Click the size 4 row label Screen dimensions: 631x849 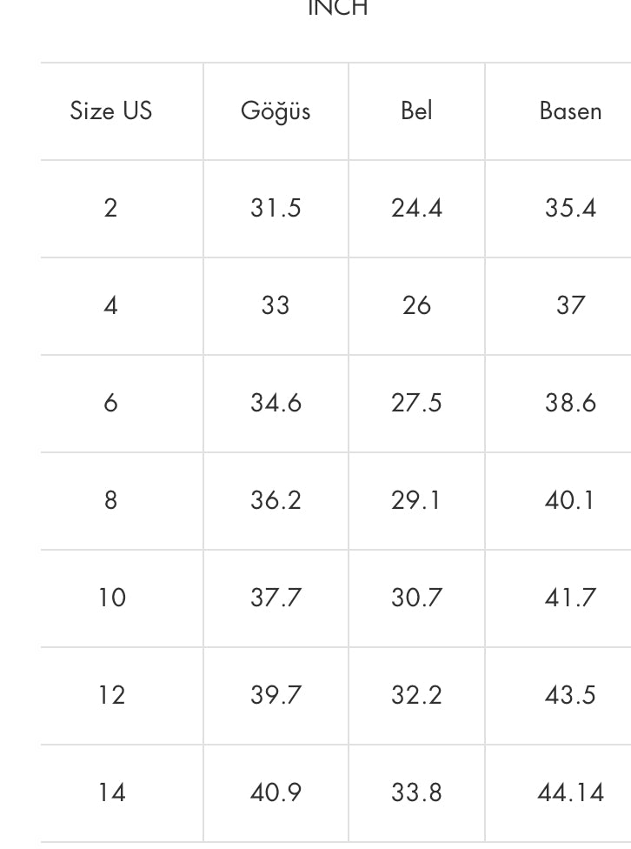click(x=110, y=306)
